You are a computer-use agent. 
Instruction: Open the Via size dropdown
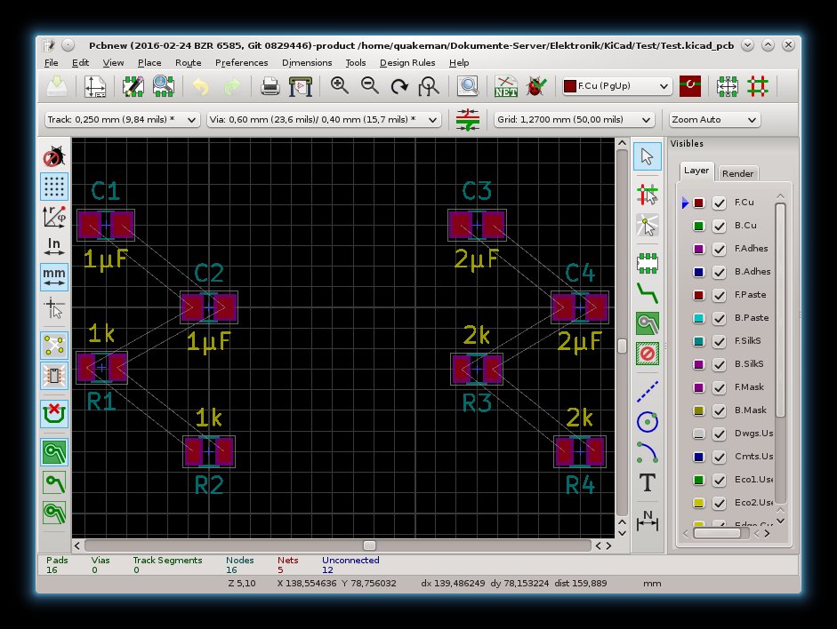[x=324, y=119]
